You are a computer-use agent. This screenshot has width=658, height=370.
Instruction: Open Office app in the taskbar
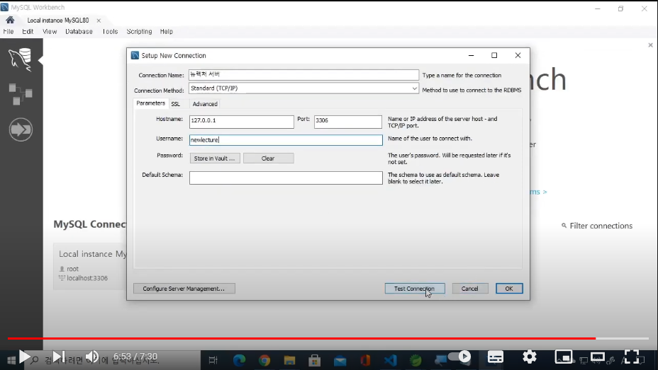tap(365, 360)
